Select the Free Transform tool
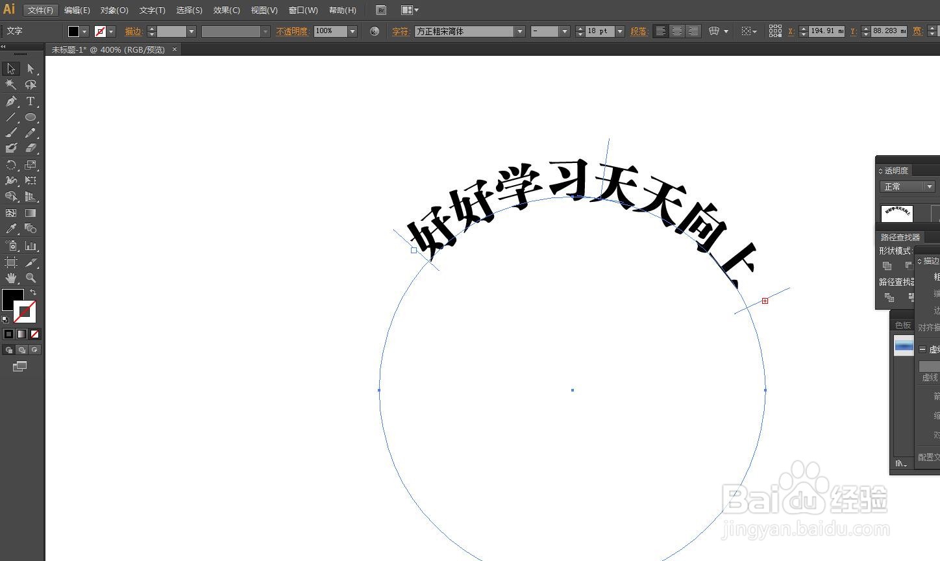940x561 pixels. 31,181
